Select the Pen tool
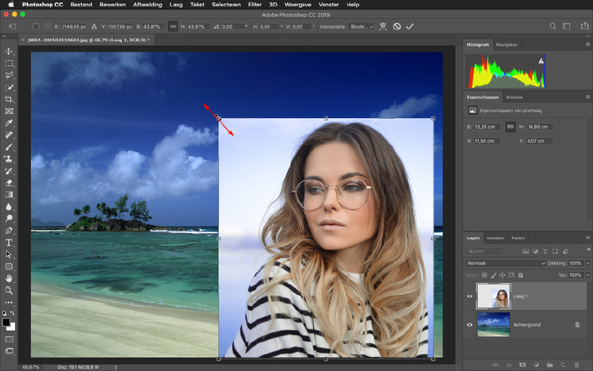The width and height of the screenshot is (593, 371). (x=9, y=231)
